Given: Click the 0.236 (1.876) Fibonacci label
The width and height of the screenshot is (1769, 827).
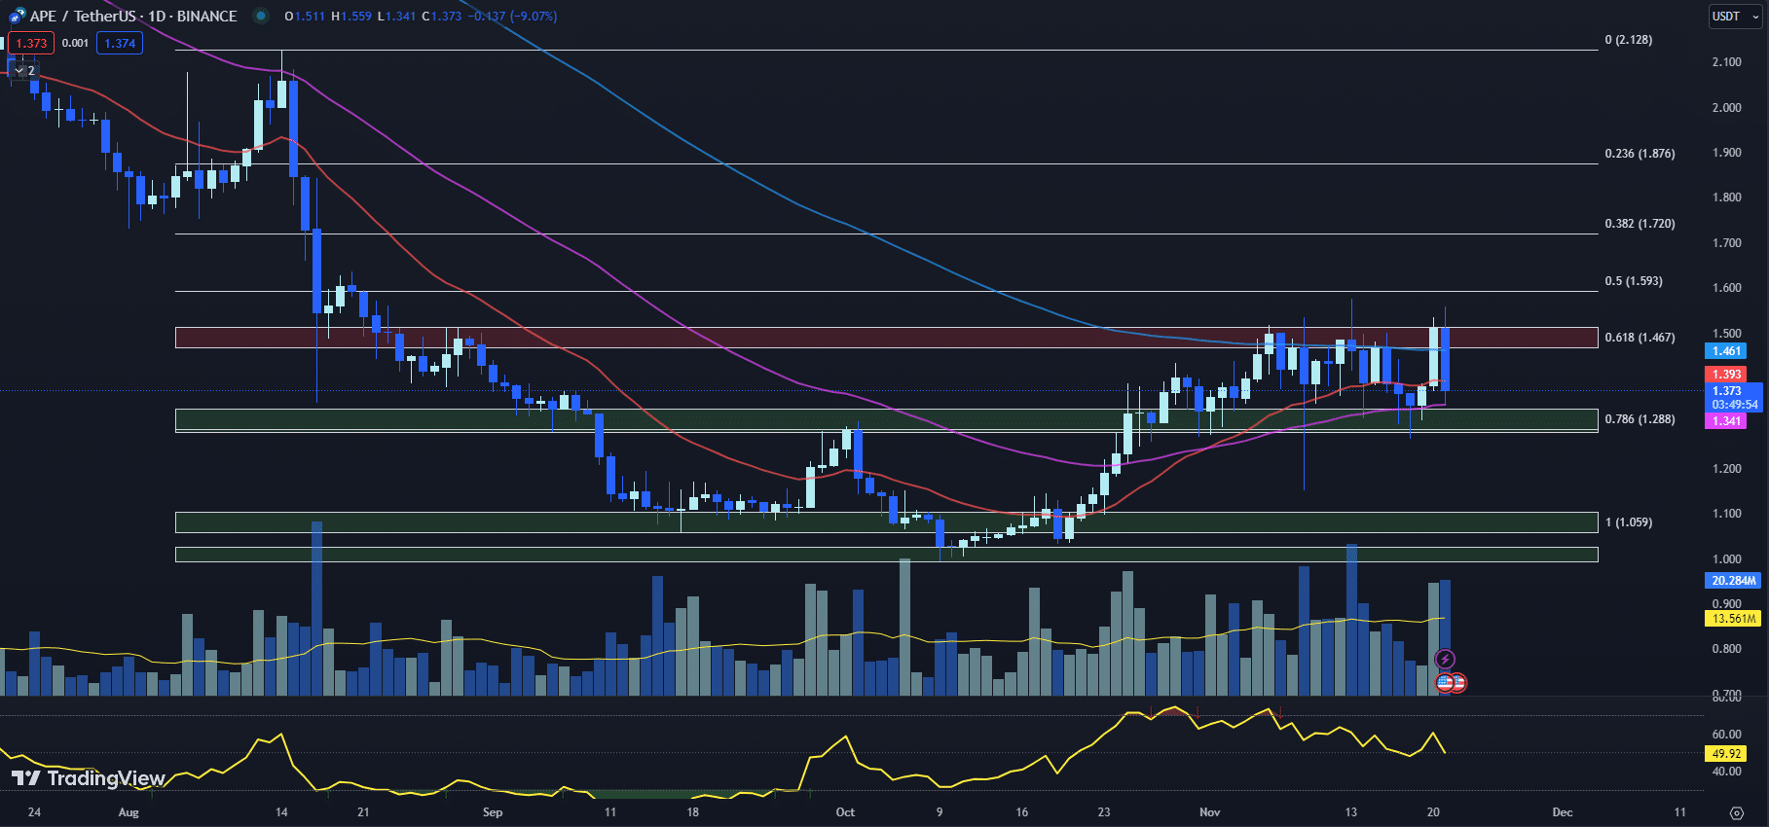Looking at the screenshot, I should click(1640, 154).
